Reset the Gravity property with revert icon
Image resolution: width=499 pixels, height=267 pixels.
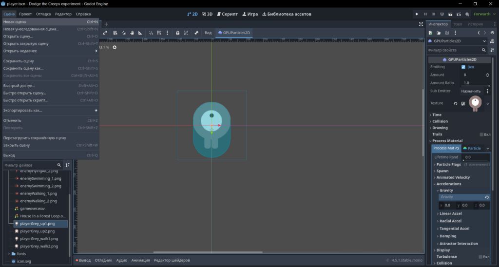487,197
